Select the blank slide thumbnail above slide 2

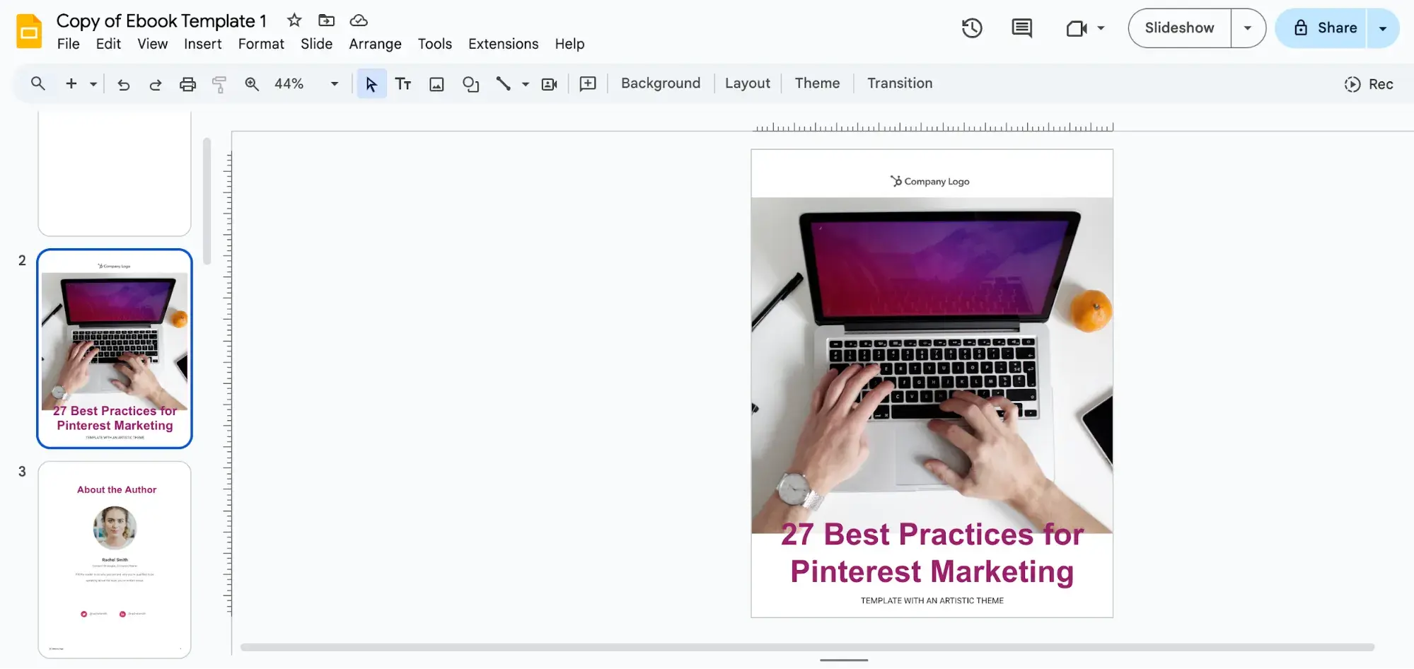(x=115, y=174)
